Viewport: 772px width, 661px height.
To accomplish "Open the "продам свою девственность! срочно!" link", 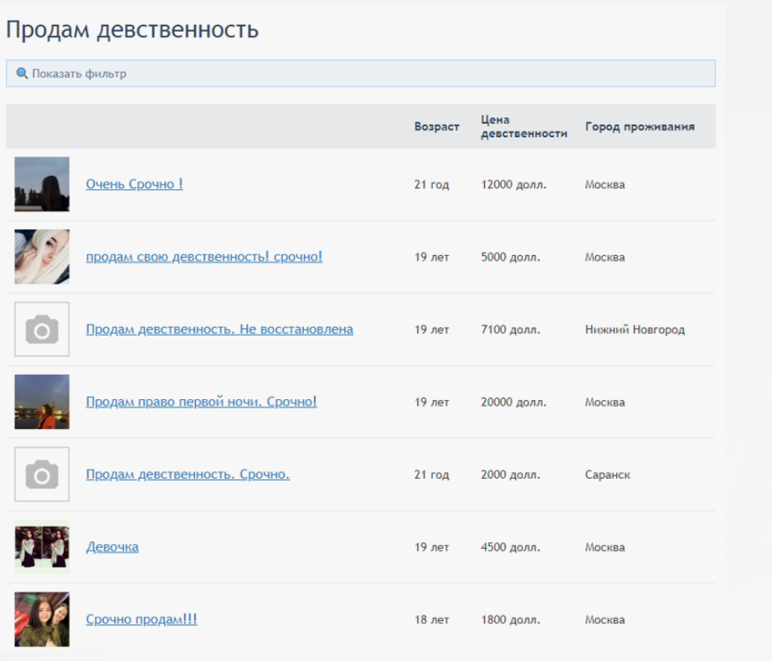I will pyautogui.click(x=203, y=257).
